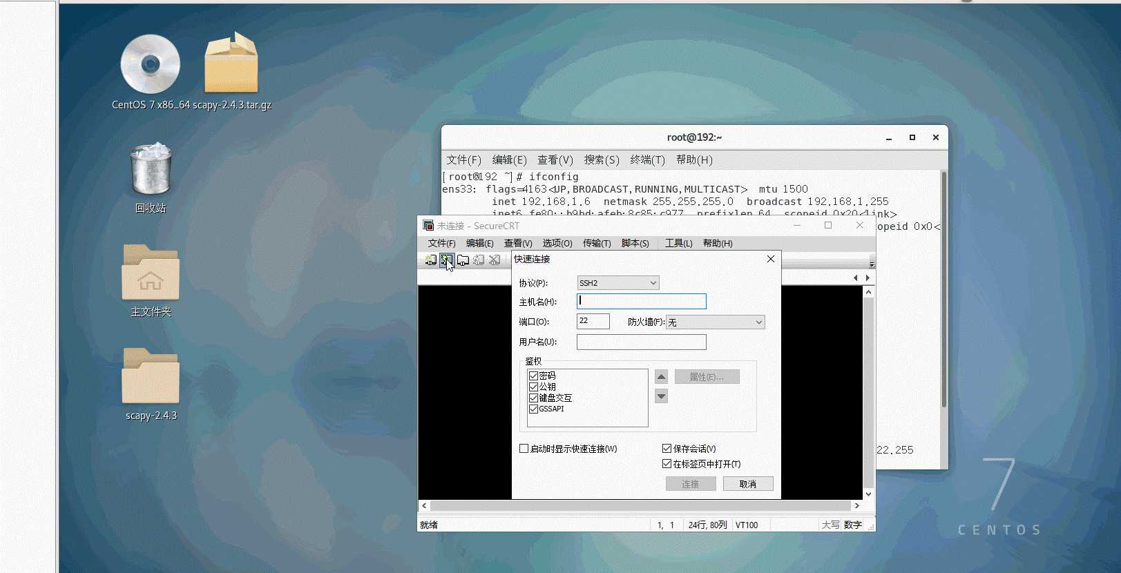Image resolution: width=1121 pixels, height=573 pixels.
Task: Open terminal window 终端(T) menu
Action: [x=647, y=159]
